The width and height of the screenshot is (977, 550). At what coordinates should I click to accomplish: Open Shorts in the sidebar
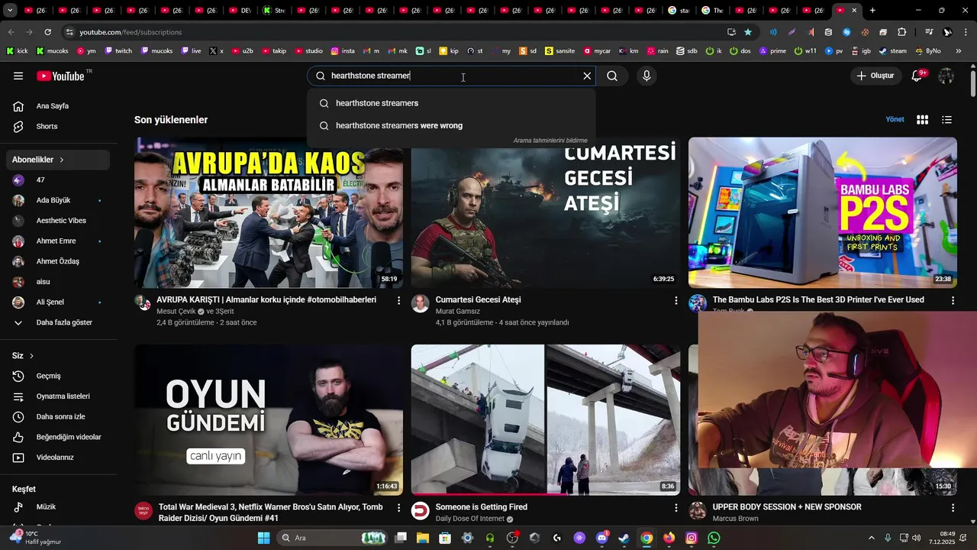tap(60, 126)
